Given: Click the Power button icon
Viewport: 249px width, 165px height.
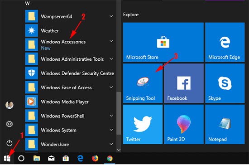Looking at the screenshot, I should pyautogui.click(x=10, y=143).
